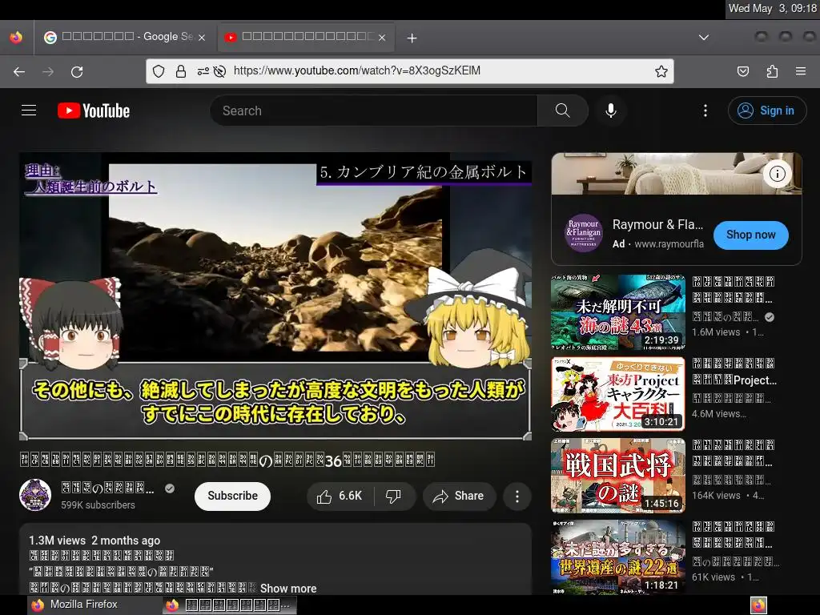Viewport: 820px width, 615px height.
Task: Open the channel avatar
Action: point(35,495)
